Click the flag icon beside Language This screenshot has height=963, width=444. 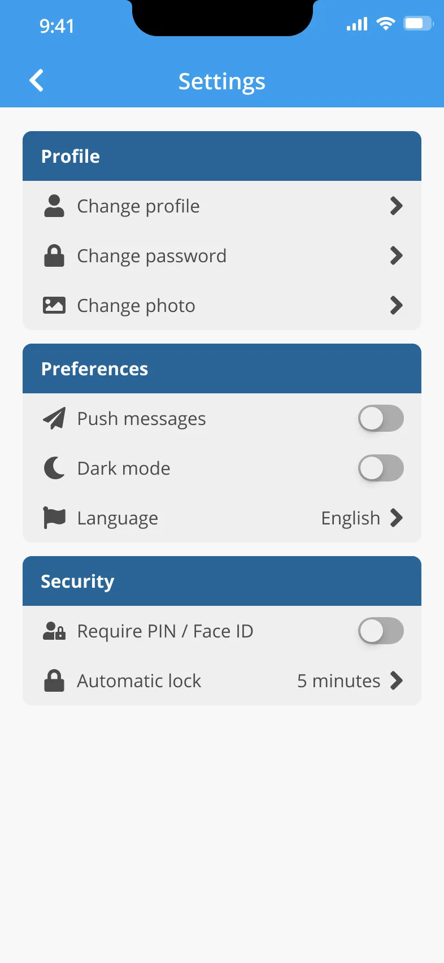click(54, 518)
